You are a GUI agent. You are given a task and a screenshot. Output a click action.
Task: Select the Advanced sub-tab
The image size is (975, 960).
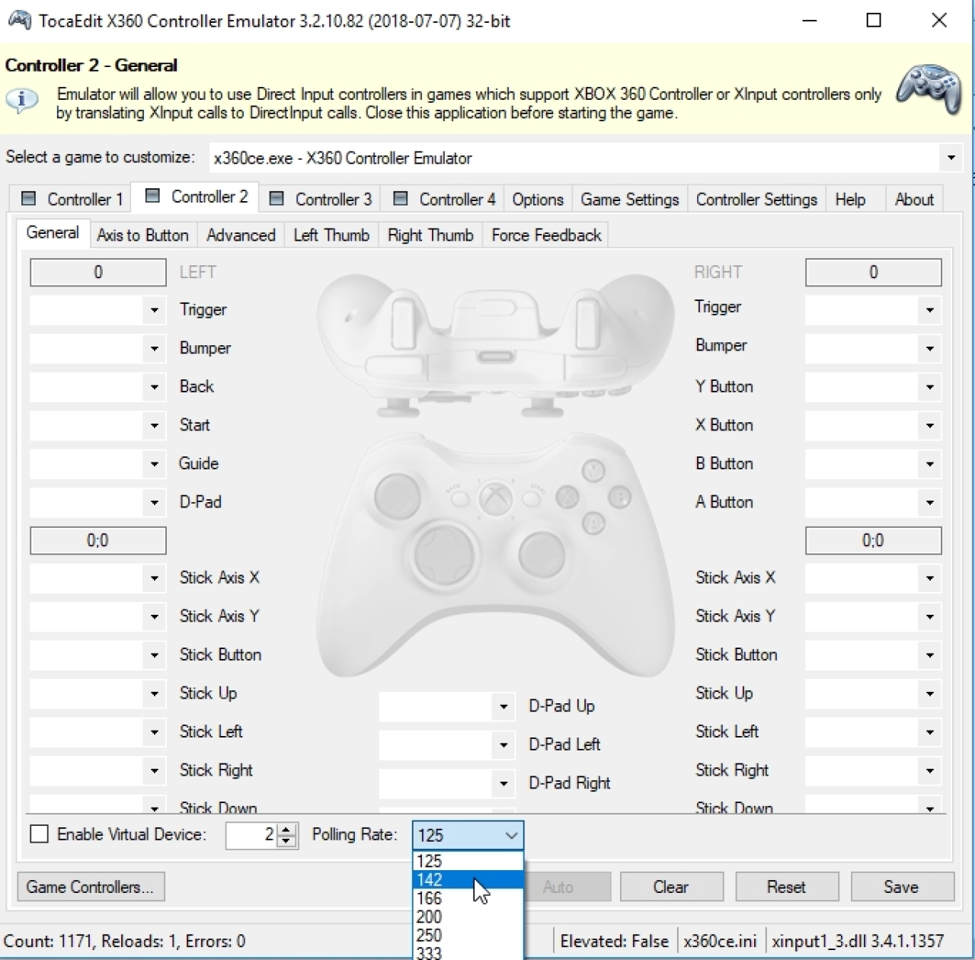point(241,235)
